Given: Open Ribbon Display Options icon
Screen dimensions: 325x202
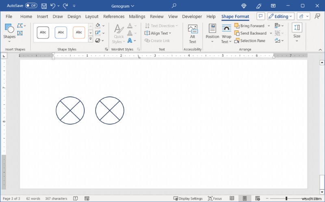Looking at the screenshot, I should 273,6.
